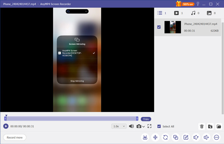Close the AnyMP4 Screen Recorder window
Image resolution: width=224 pixels, height=144 pixels.
point(218,4)
